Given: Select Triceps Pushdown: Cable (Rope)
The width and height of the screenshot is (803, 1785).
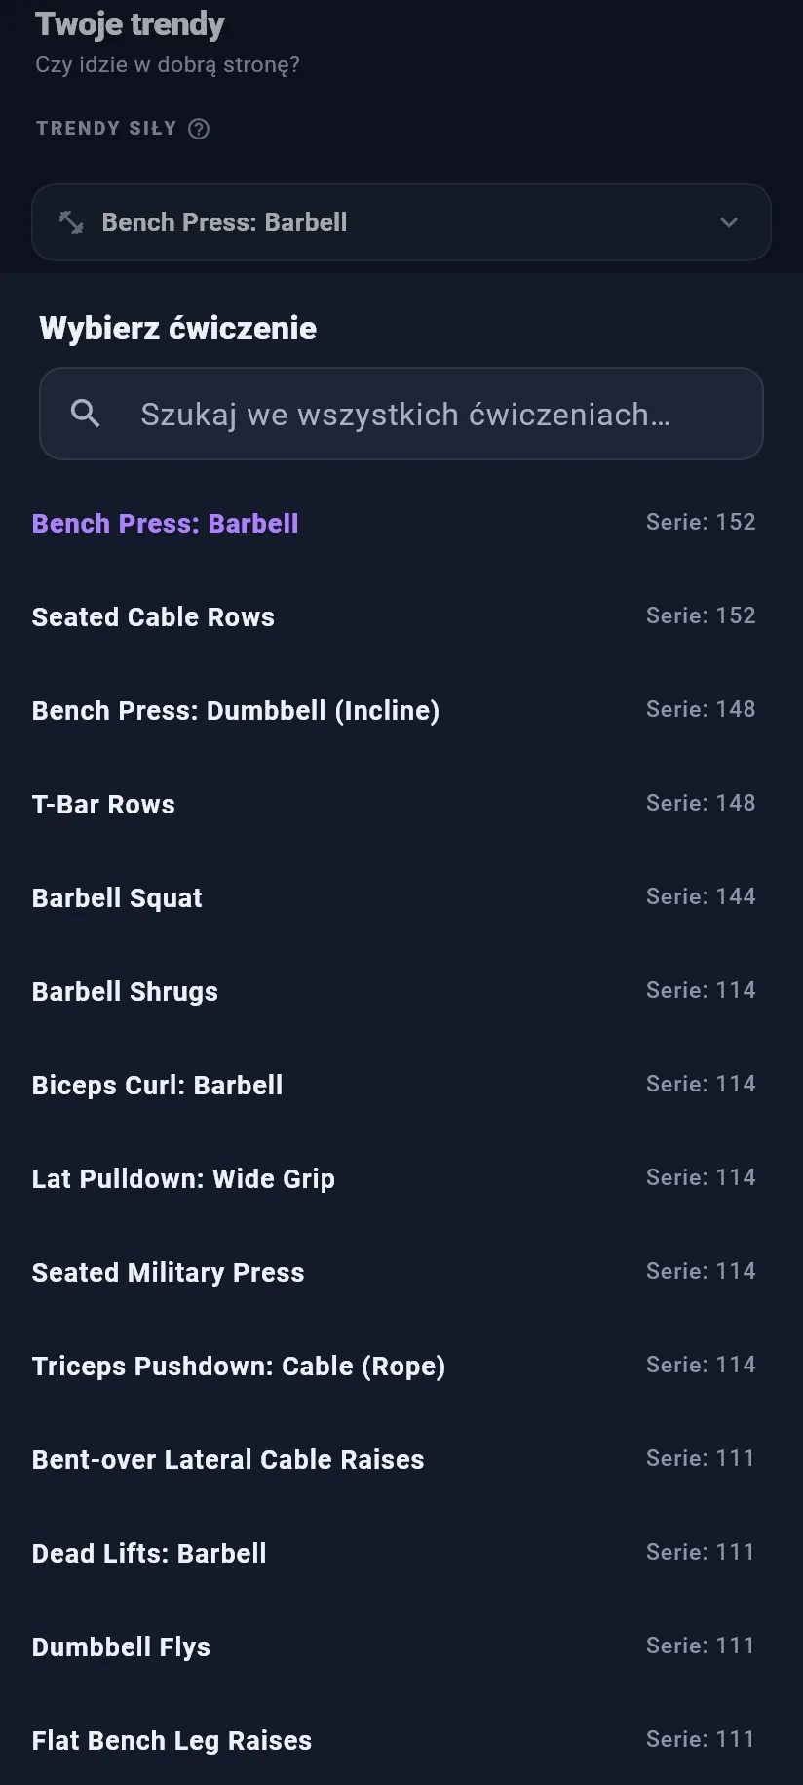Looking at the screenshot, I should [394, 1366].
